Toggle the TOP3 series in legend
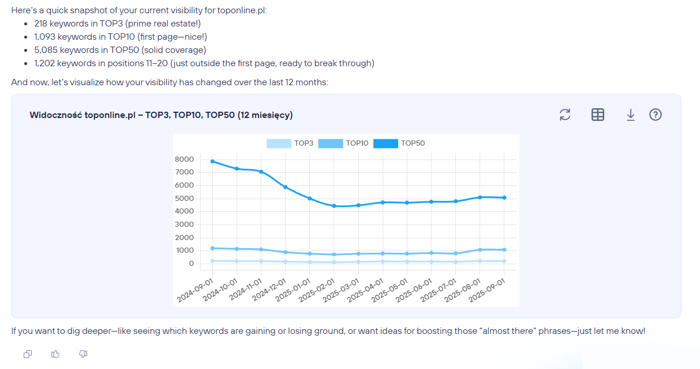 290,143
